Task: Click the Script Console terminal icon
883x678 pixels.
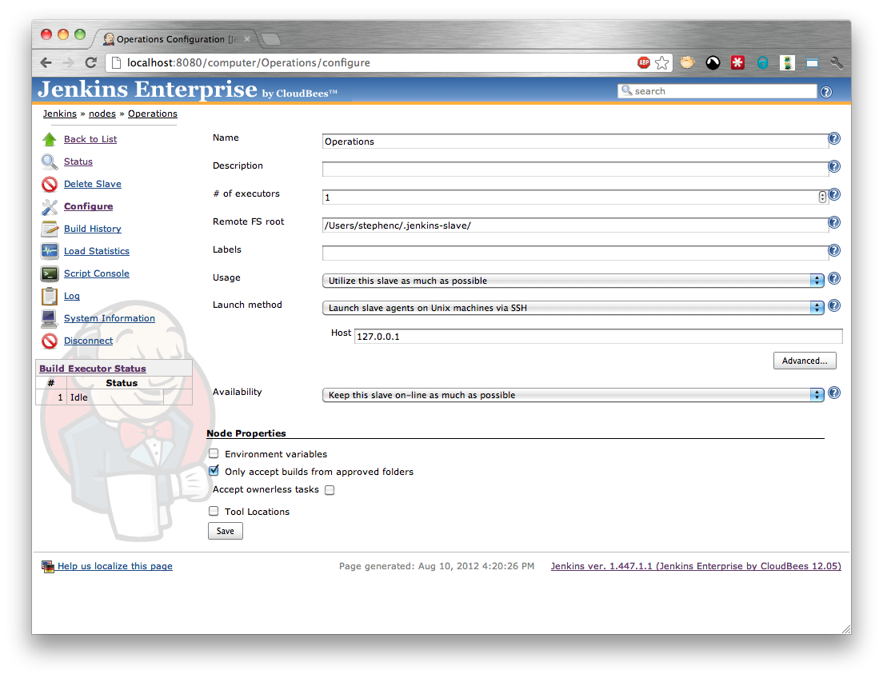Action: pyautogui.click(x=50, y=273)
